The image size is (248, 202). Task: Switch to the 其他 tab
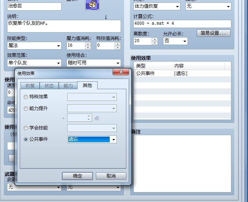[x=87, y=85]
